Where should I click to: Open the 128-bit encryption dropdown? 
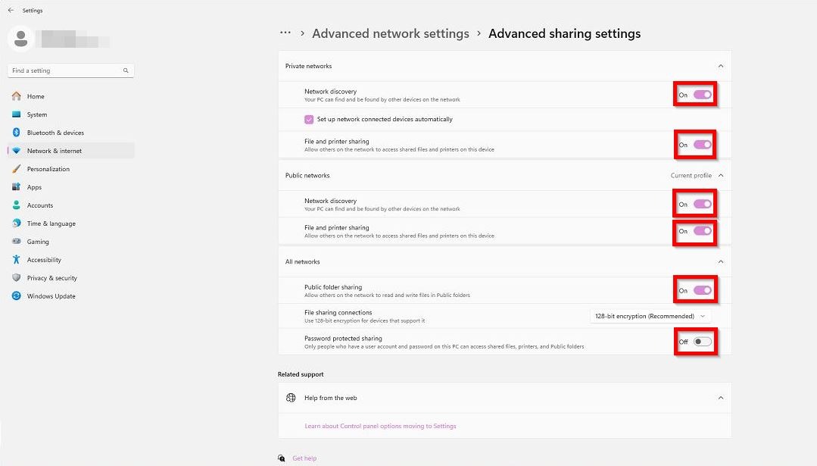tap(650, 316)
